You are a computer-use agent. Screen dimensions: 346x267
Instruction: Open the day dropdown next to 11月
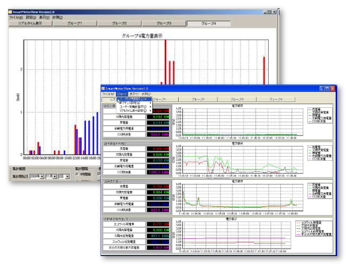click(67, 176)
